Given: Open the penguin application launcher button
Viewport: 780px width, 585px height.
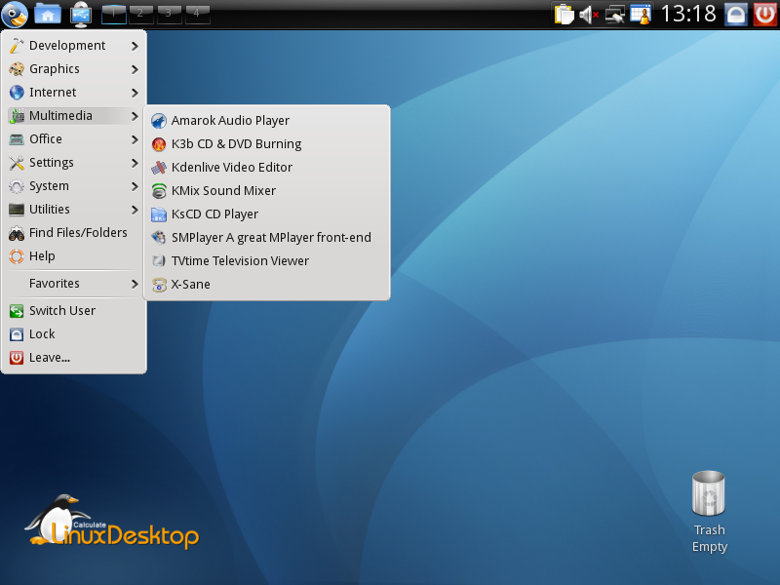Looking at the screenshot, I should (x=15, y=14).
